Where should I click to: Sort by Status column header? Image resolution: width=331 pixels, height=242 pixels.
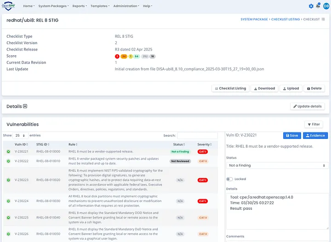179,144
